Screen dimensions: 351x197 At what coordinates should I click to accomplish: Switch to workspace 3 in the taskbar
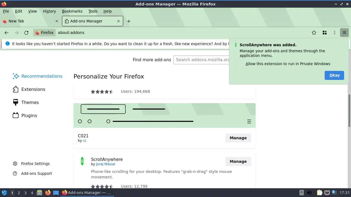(25, 193)
